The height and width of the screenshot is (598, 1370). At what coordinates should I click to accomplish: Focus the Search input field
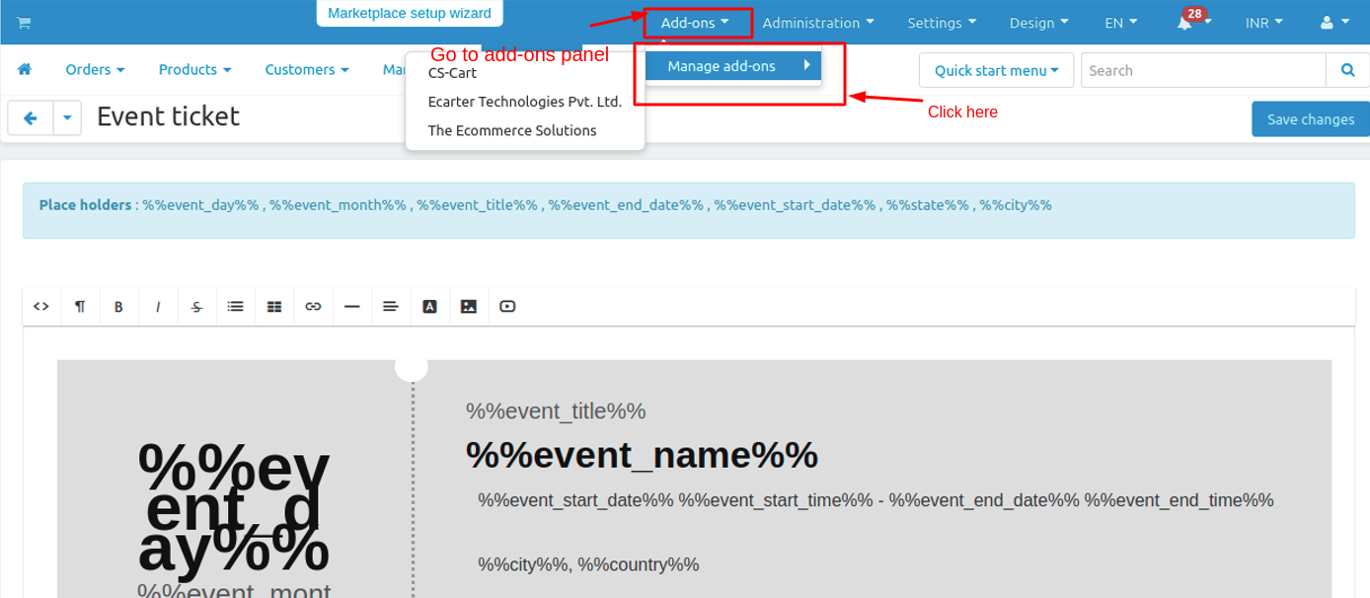1202,70
